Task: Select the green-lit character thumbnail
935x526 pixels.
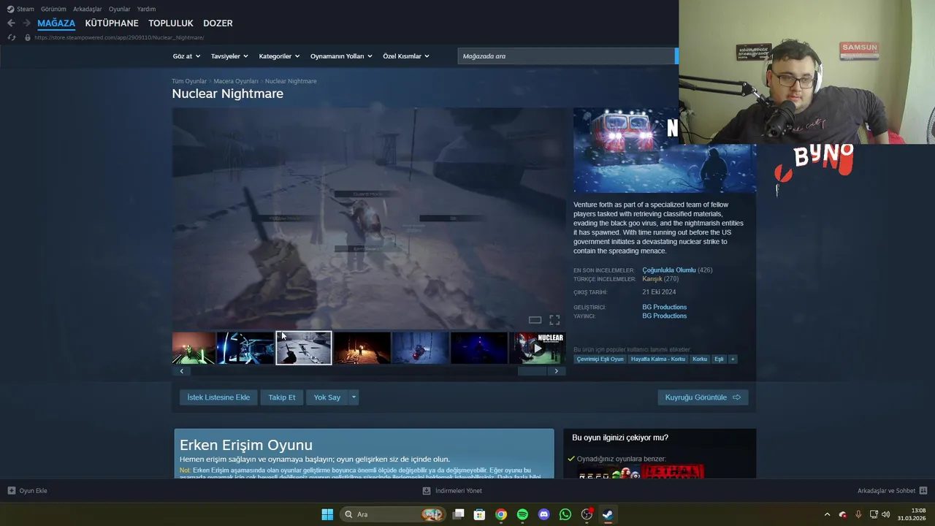Action: point(194,348)
